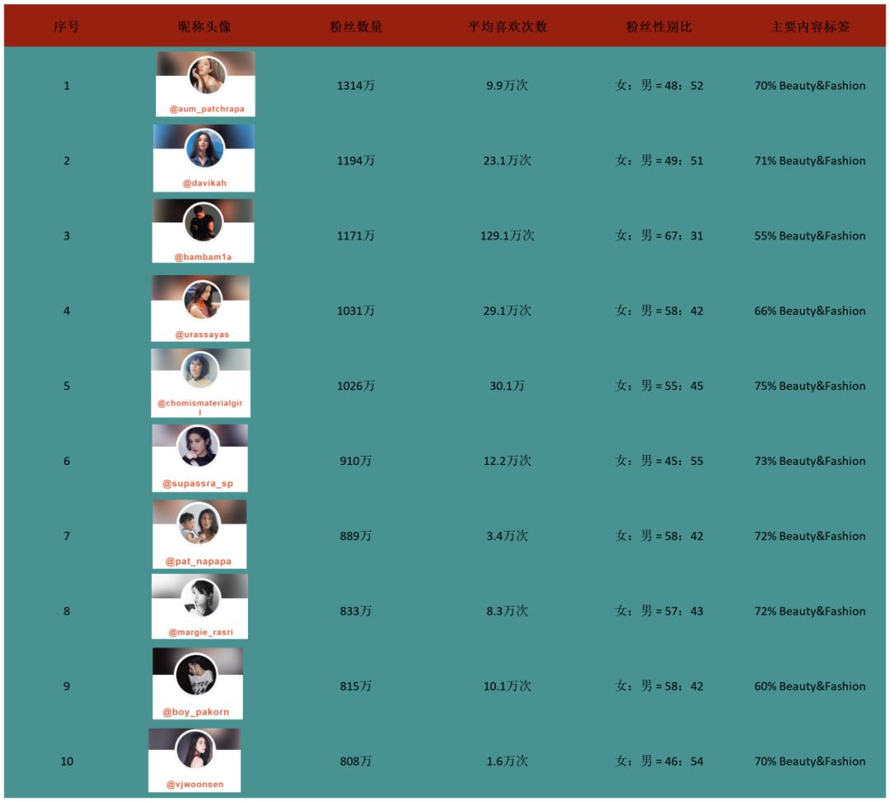Select the 平均喜欢次数 column header
The height and width of the screenshot is (802, 890).
(508, 26)
